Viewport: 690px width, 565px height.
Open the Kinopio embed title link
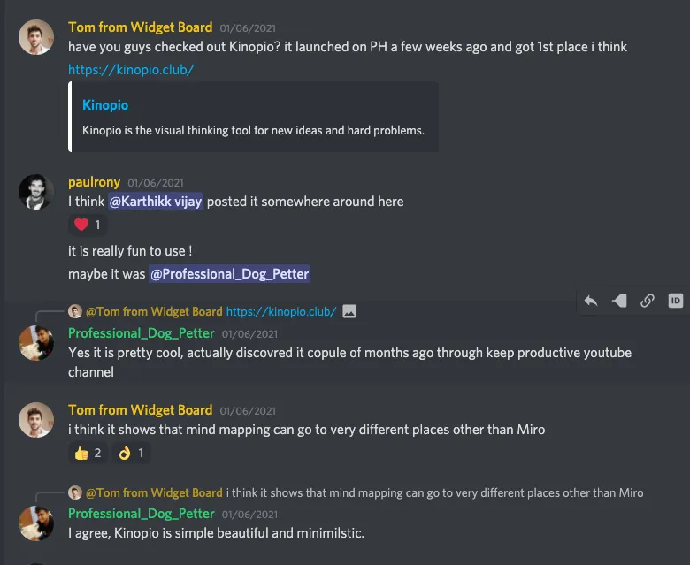pyautogui.click(x=105, y=105)
